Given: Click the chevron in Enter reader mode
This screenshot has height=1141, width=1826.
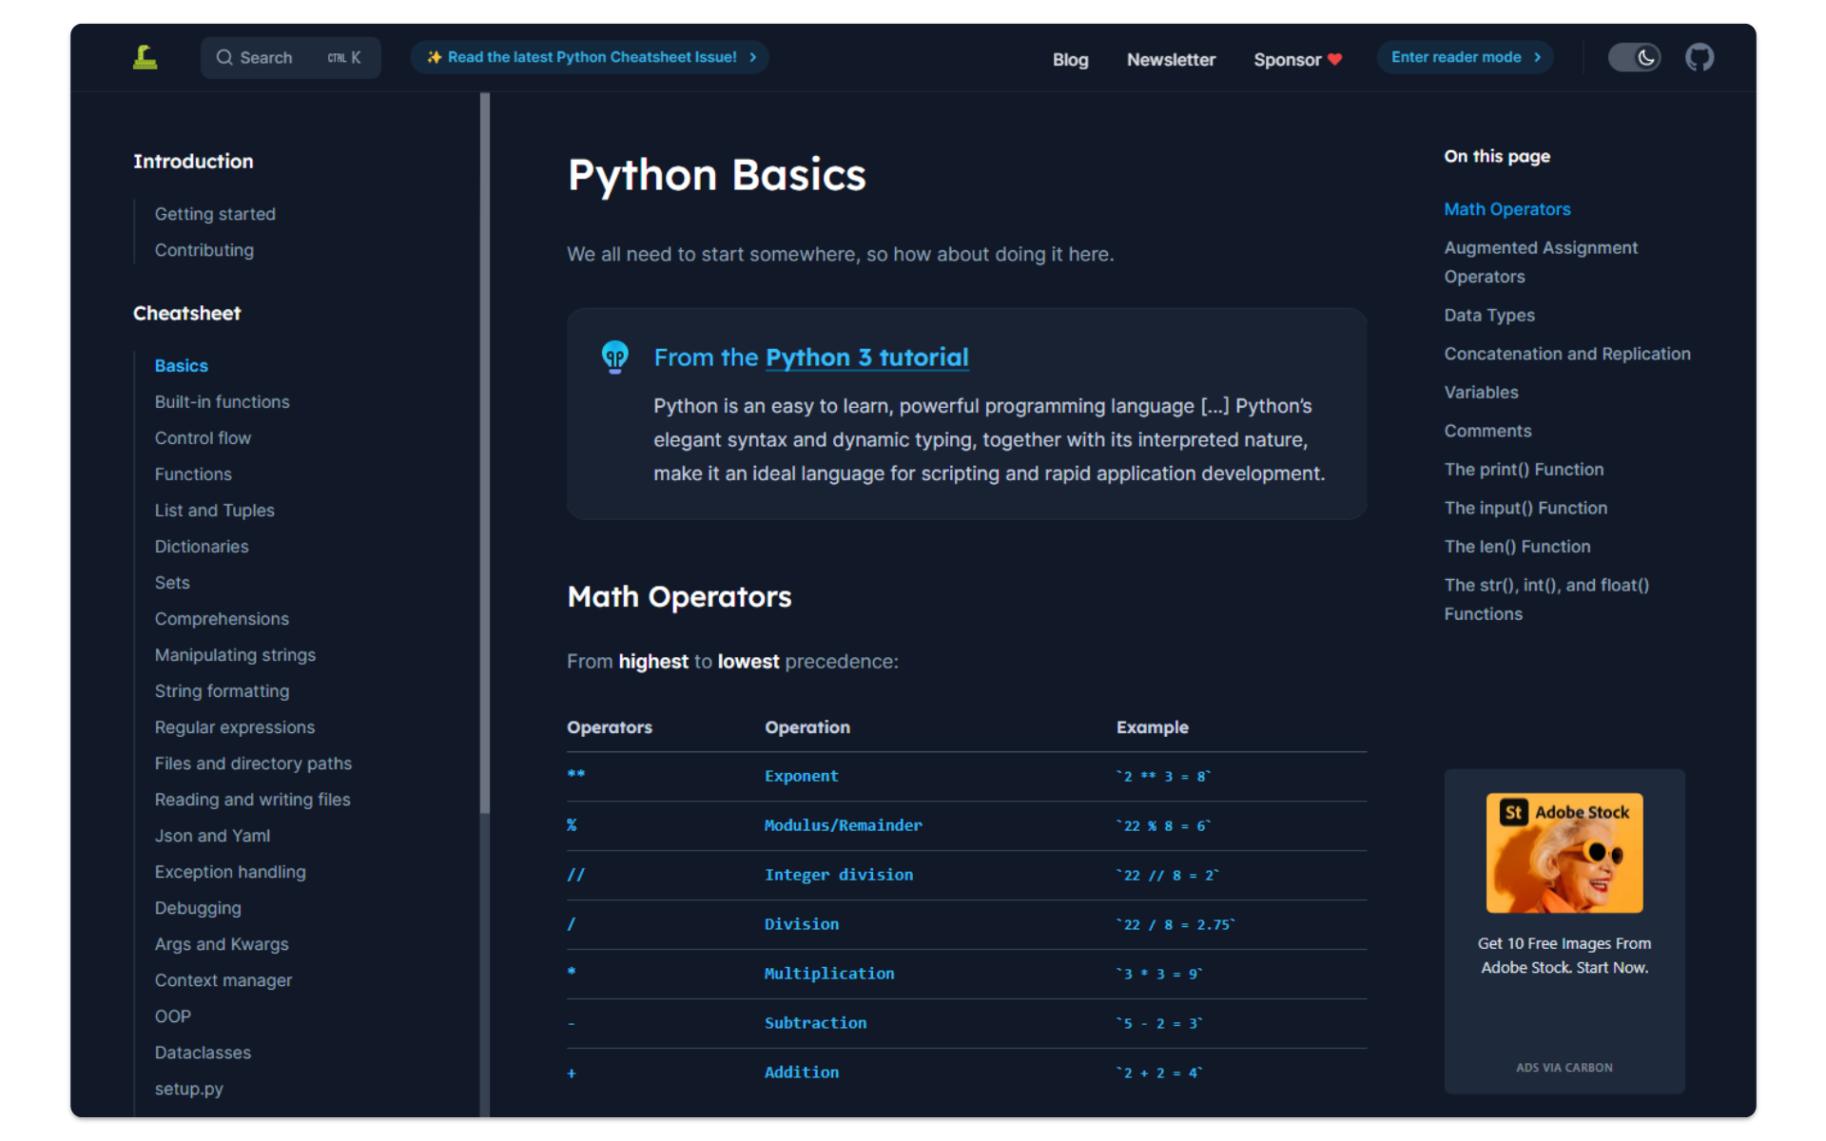Looking at the screenshot, I should (x=1537, y=58).
